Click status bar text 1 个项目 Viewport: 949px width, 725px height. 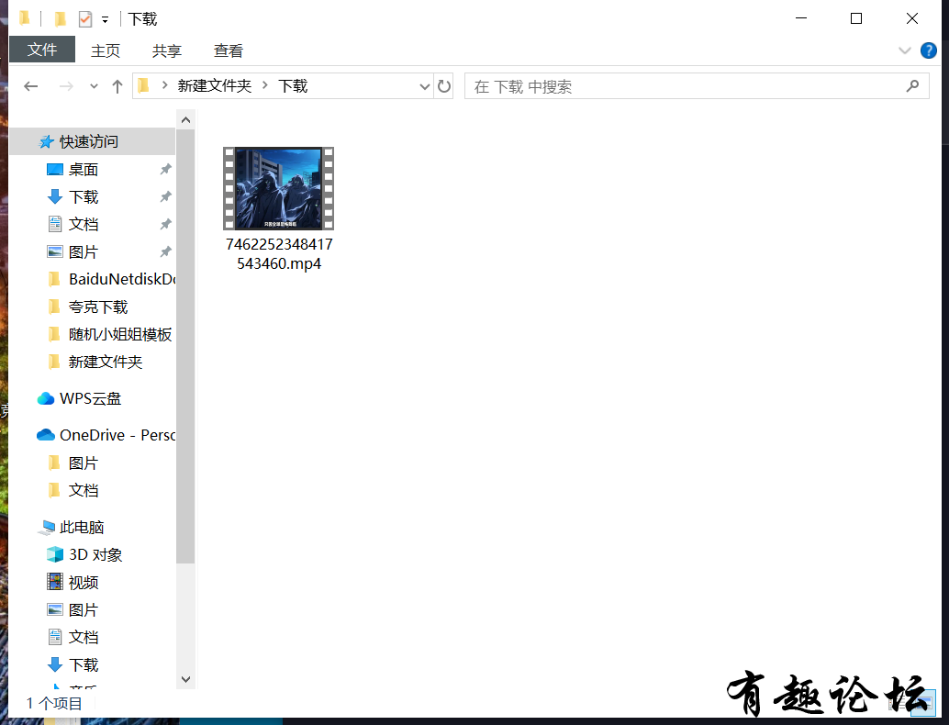tap(54, 704)
